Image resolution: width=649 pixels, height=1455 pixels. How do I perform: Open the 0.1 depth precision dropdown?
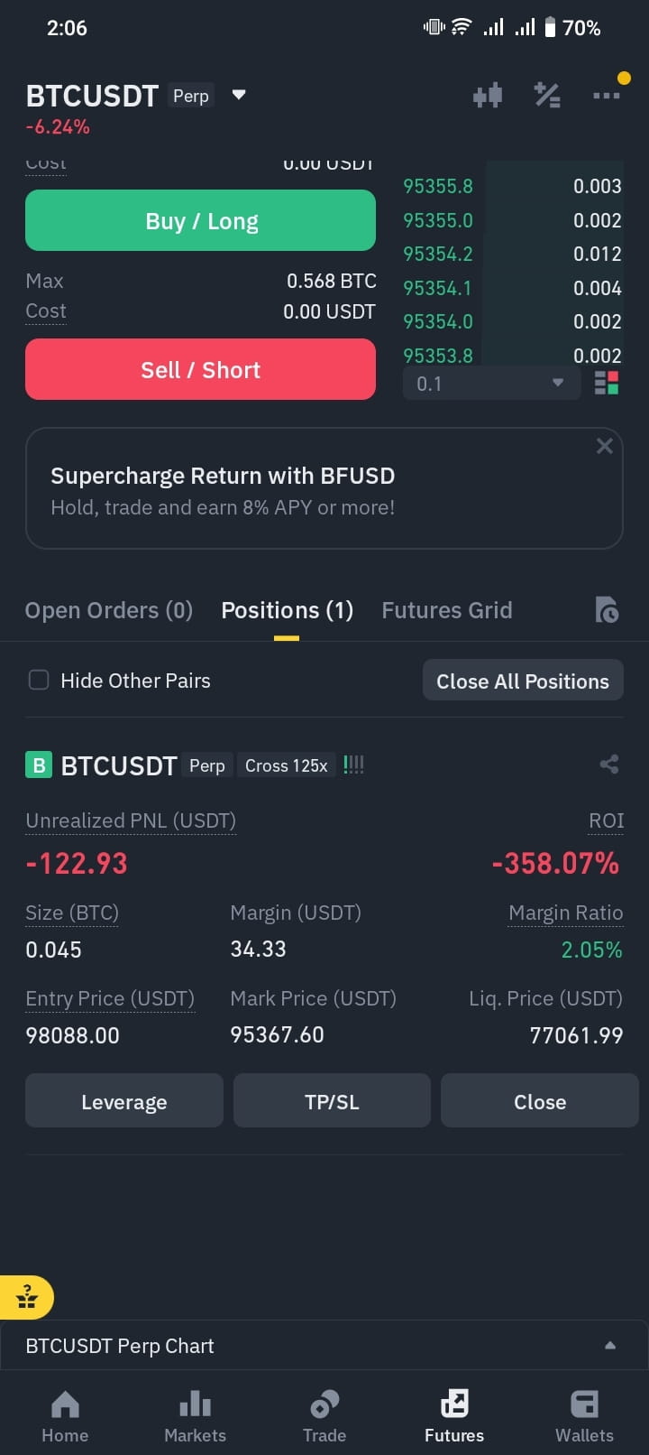coord(491,384)
